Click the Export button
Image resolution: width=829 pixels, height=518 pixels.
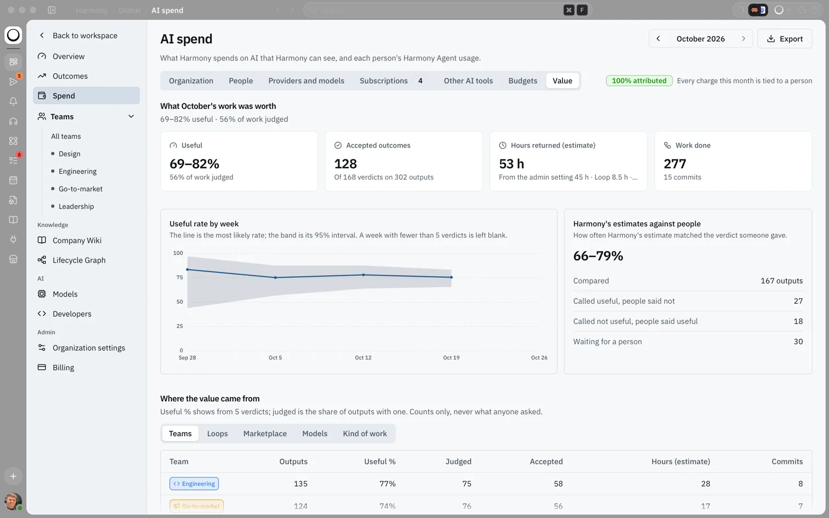(785, 38)
